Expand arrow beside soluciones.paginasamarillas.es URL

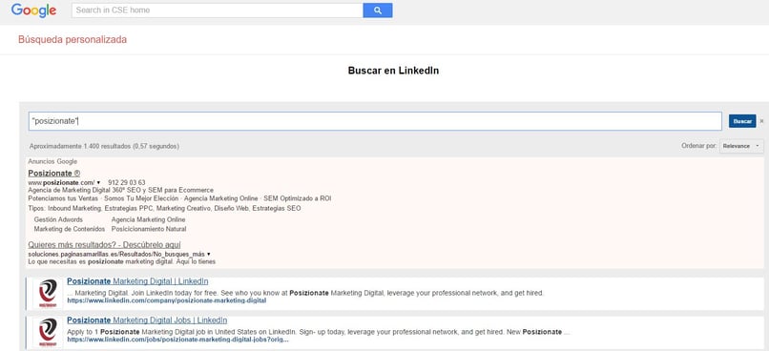coord(209,255)
